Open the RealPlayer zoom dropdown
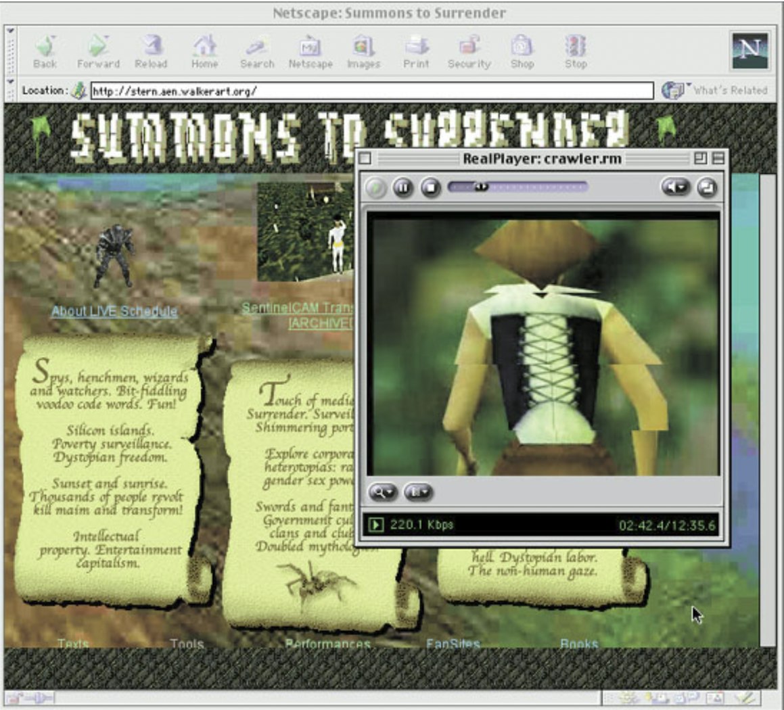The width and height of the screenshot is (784, 710). pyautogui.click(x=382, y=492)
